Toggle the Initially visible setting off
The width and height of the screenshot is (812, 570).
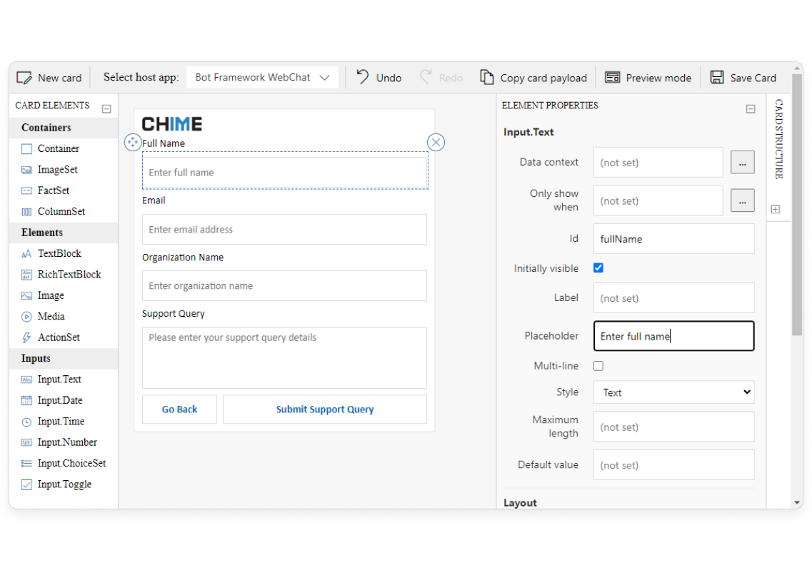598,268
